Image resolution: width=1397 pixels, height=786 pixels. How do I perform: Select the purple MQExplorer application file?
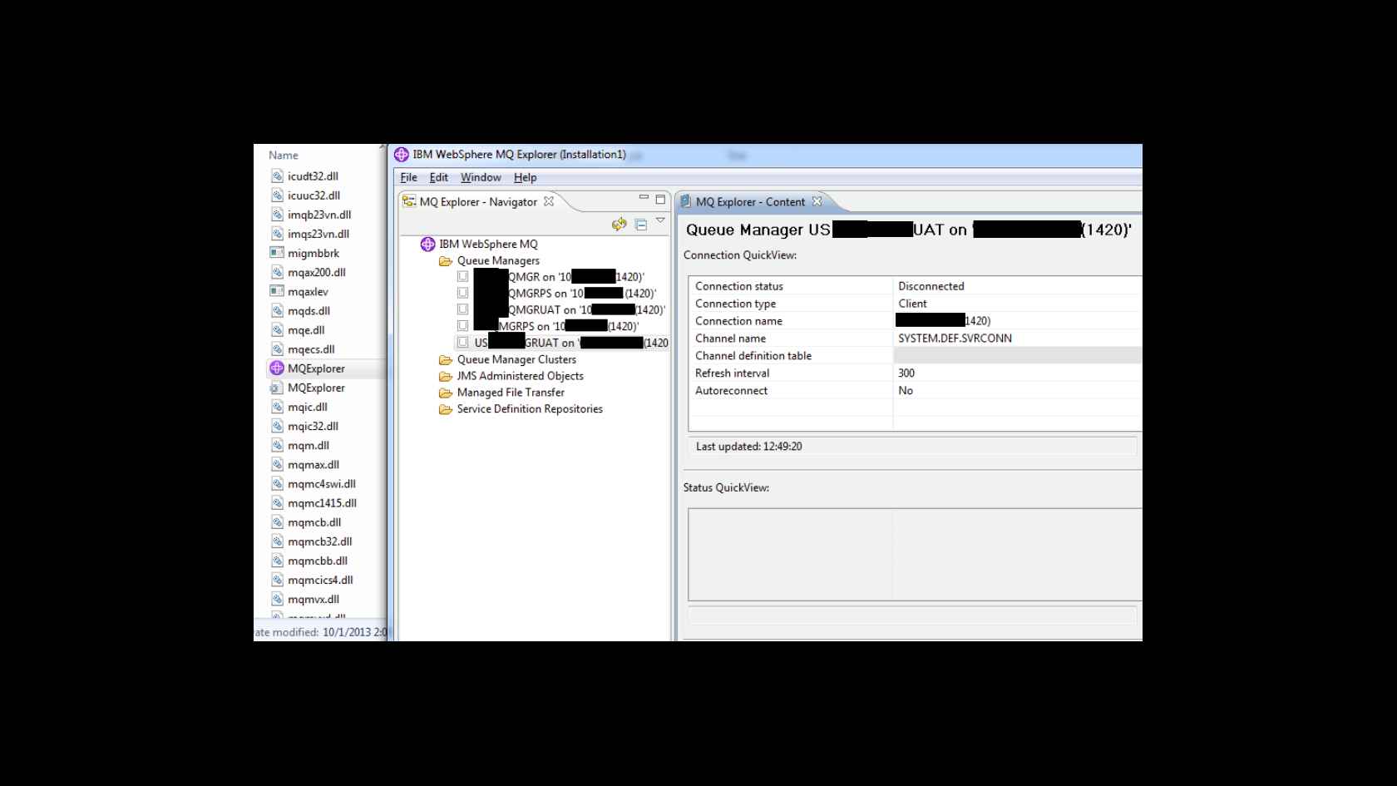click(x=316, y=368)
